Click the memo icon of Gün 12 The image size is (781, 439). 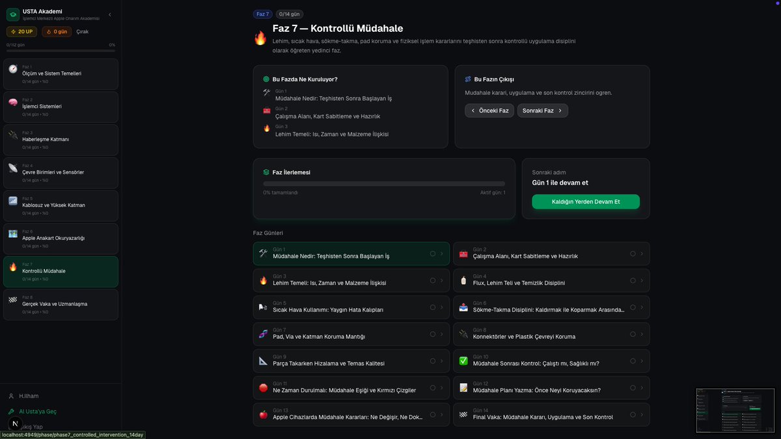463,388
